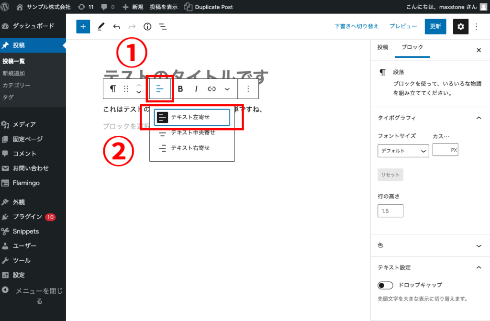Enable the ドロップキャップ toggle
The image size is (490, 321).
[385, 285]
